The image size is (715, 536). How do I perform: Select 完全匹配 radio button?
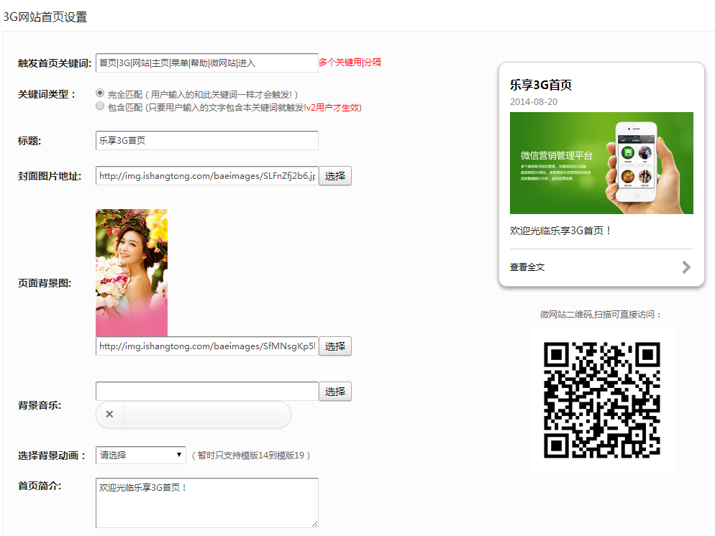(100, 93)
